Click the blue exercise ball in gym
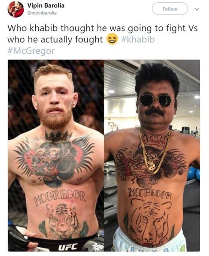Image resolution: width=209 pixels, height=256 pixels. 192,173
